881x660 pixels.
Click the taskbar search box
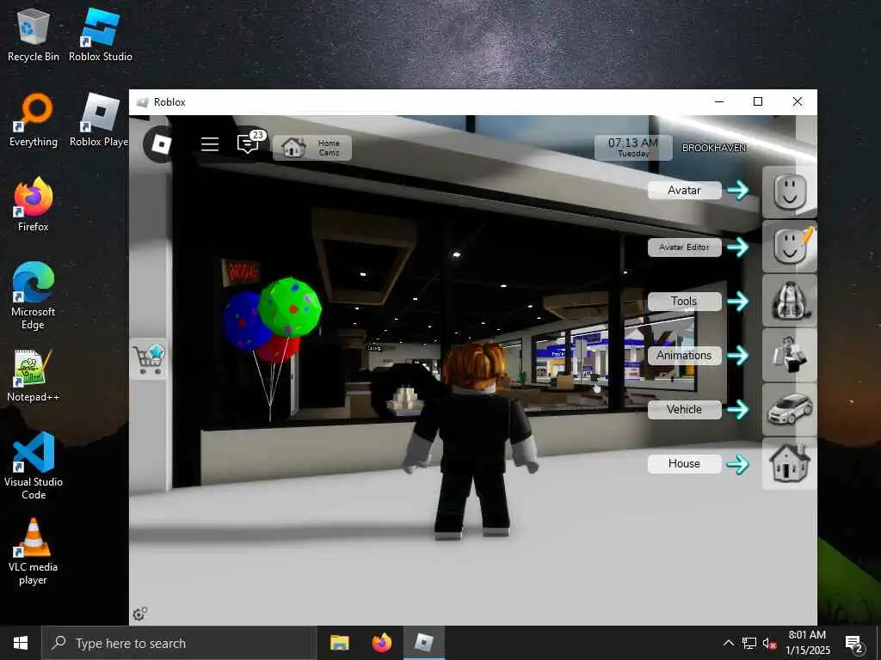click(179, 643)
